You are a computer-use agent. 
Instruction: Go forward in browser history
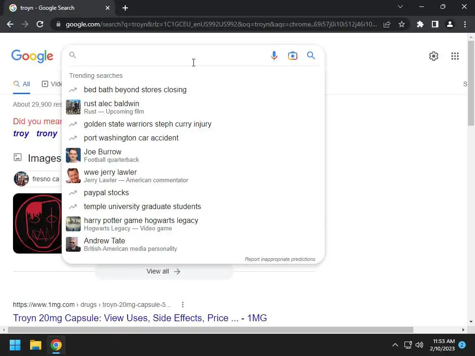coord(25,24)
